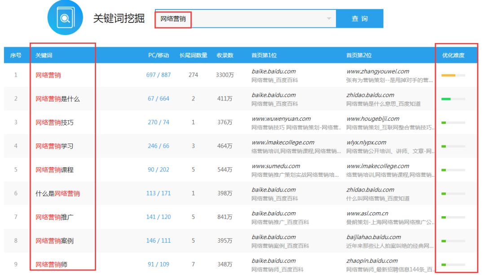Image resolution: width=485 pixels, height=275 pixels.
Task: Click the 141 / 120 search volume link
Action: [x=159, y=217]
